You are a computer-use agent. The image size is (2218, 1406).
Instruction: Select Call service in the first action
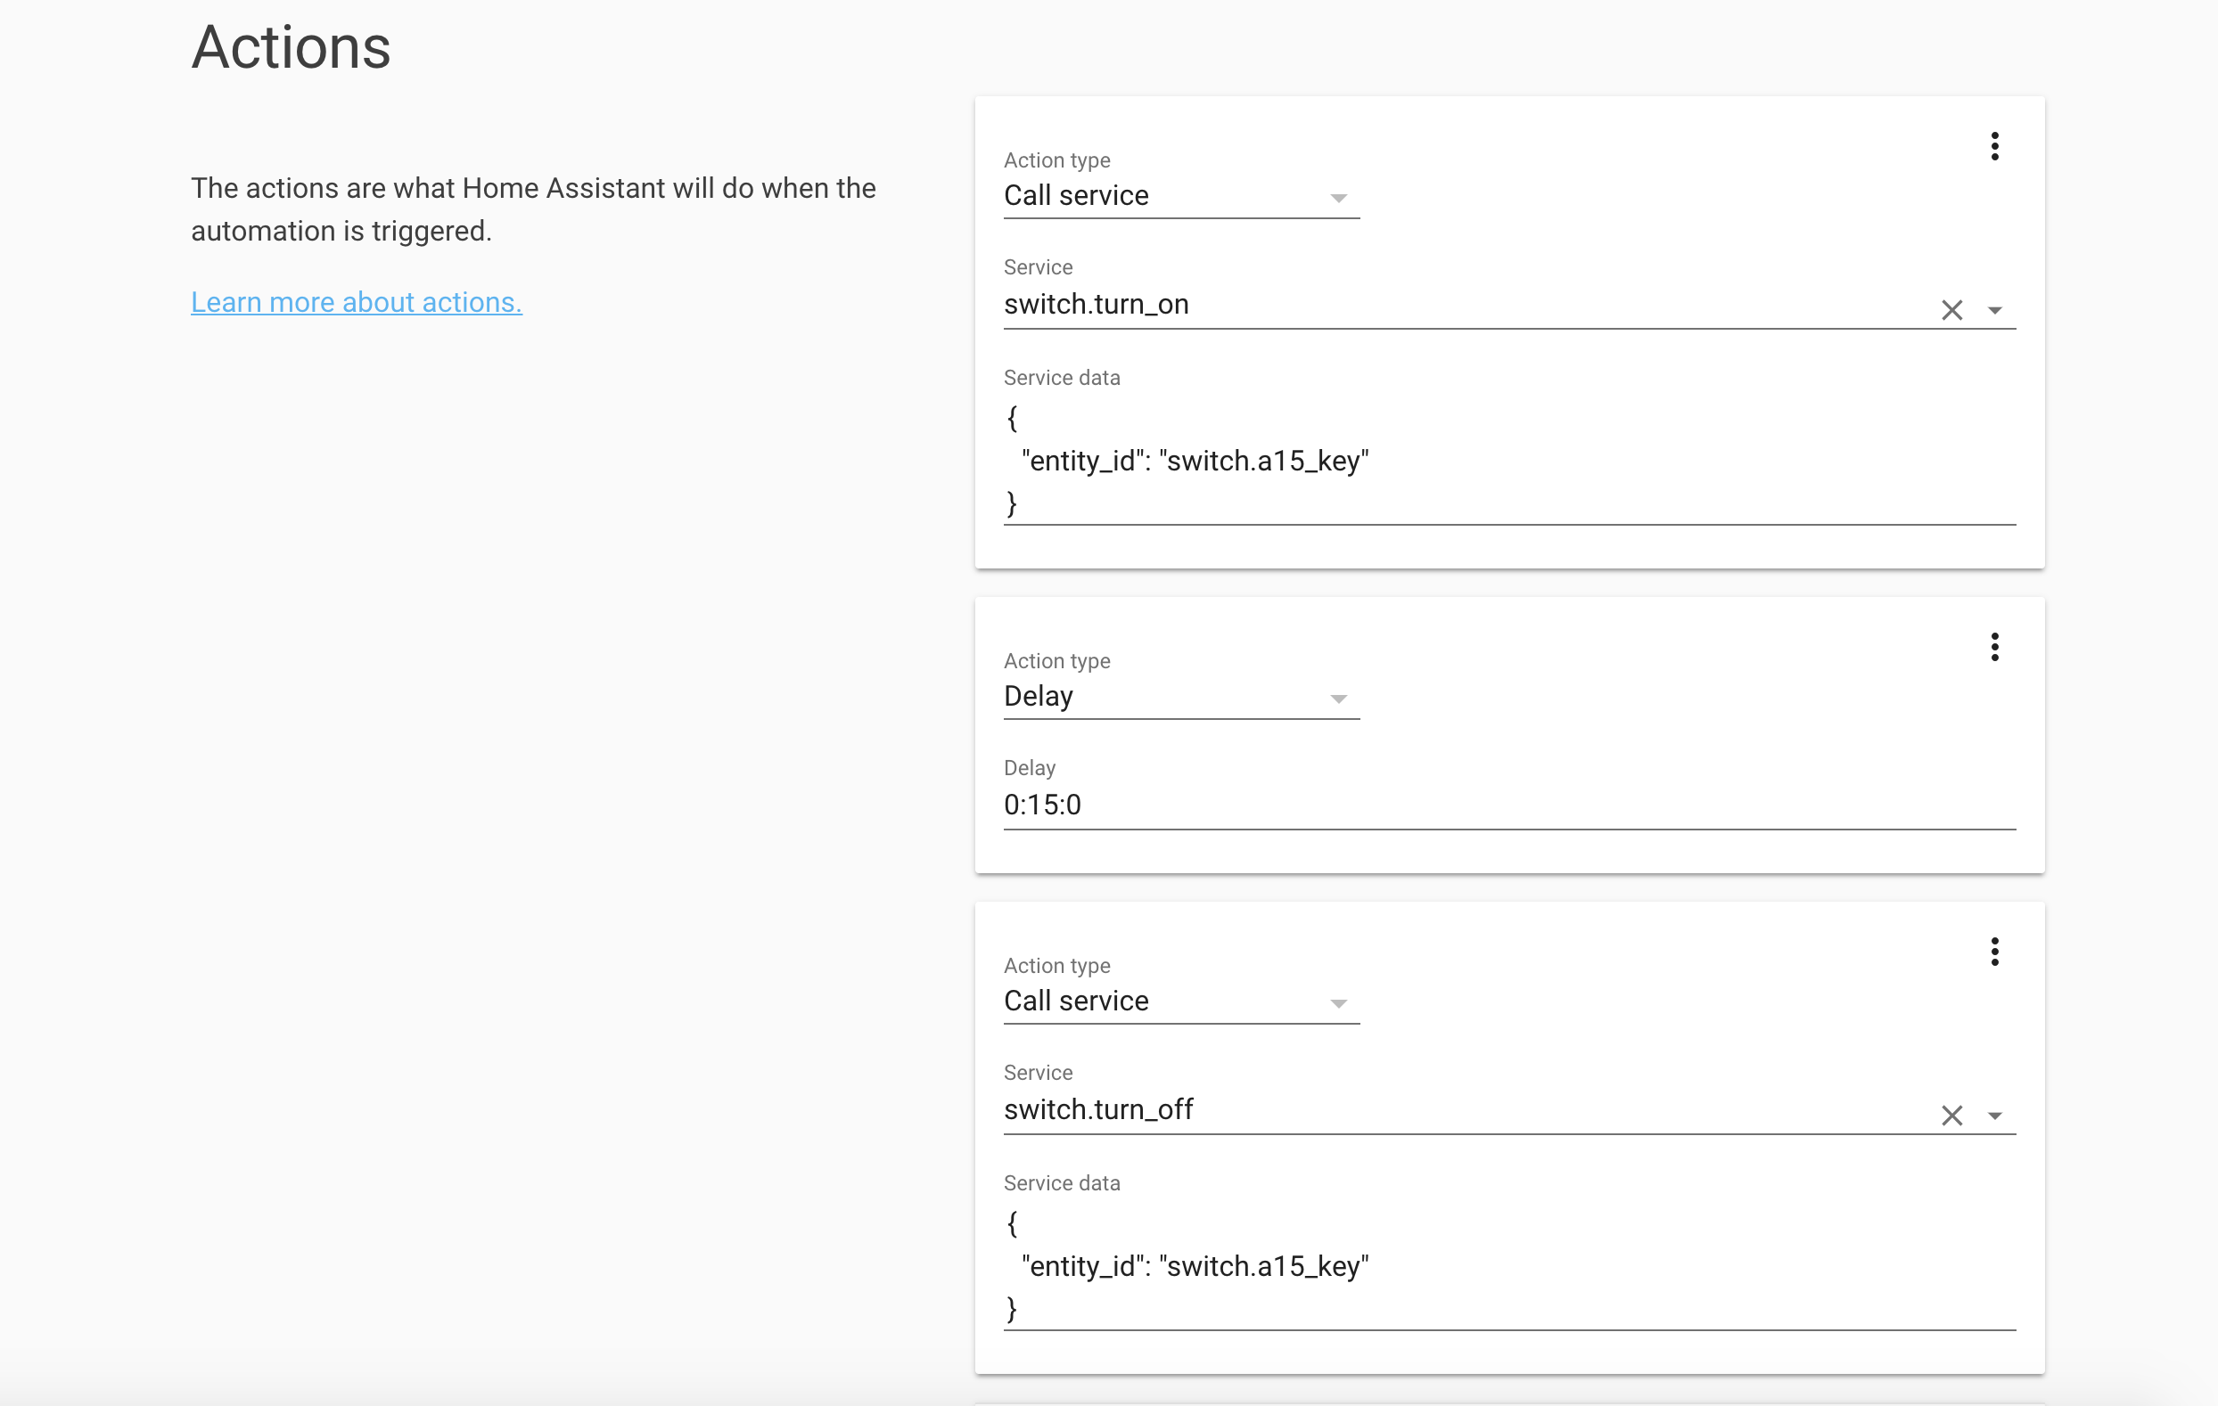coord(1075,195)
